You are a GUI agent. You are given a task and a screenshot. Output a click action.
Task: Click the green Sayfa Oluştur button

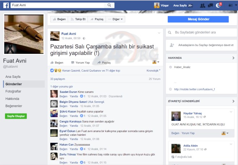tap(16, 116)
